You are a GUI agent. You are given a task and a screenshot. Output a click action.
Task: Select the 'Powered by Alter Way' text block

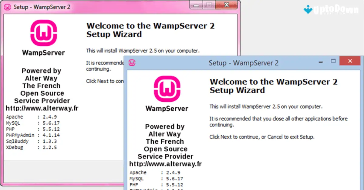166,130
